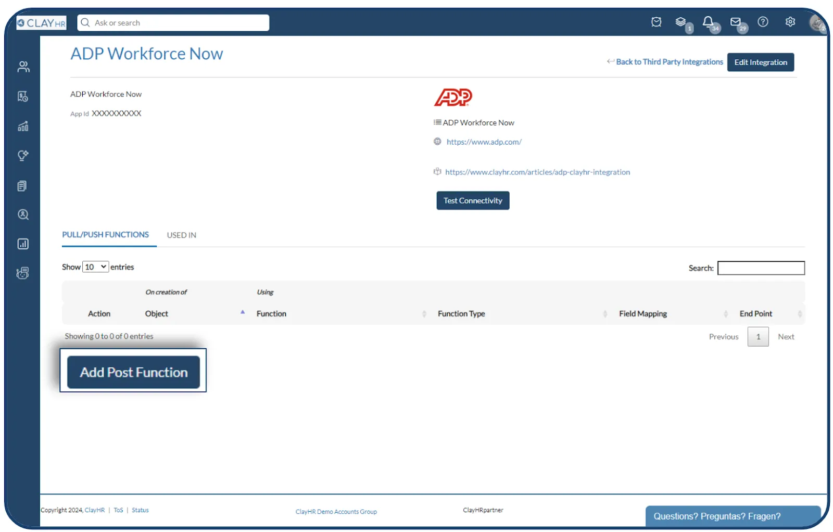Switch to the USED IN tab
The width and height of the screenshot is (833, 532).
point(181,235)
